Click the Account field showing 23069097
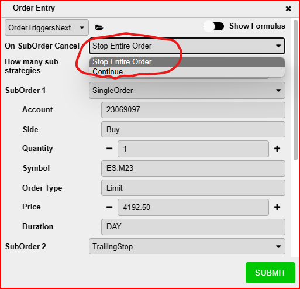 tap(193, 110)
